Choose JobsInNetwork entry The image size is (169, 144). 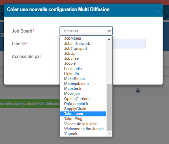point(83,44)
